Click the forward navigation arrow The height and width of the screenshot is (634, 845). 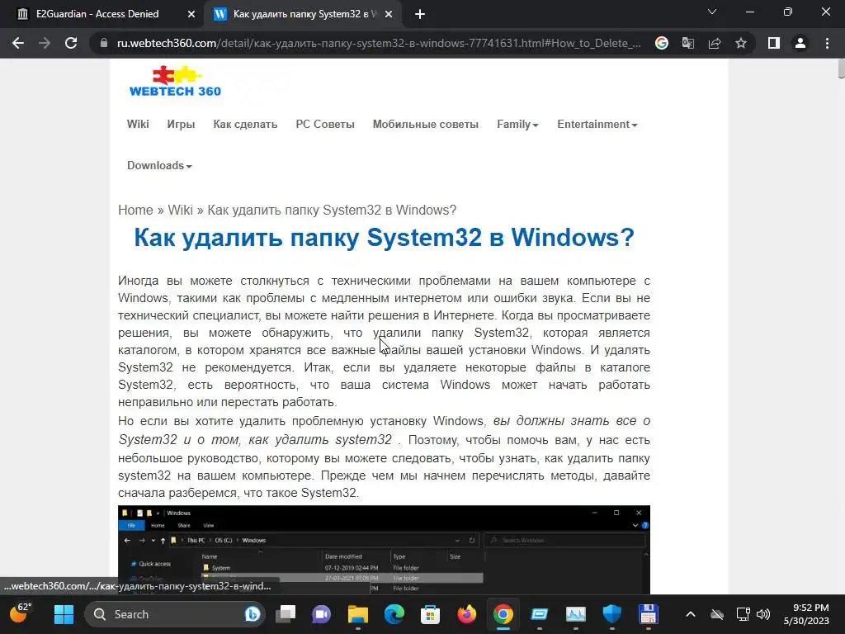pos(45,43)
